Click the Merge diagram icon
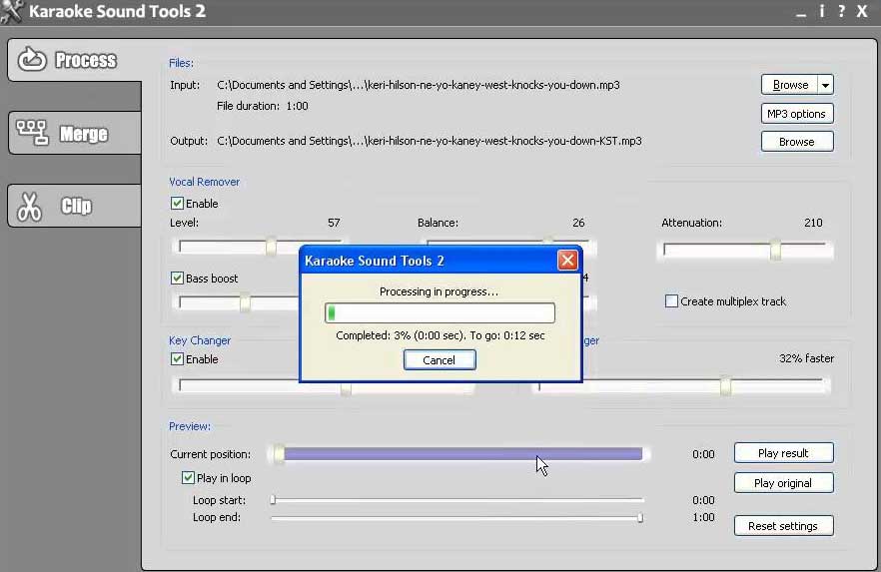 [x=32, y=133]
